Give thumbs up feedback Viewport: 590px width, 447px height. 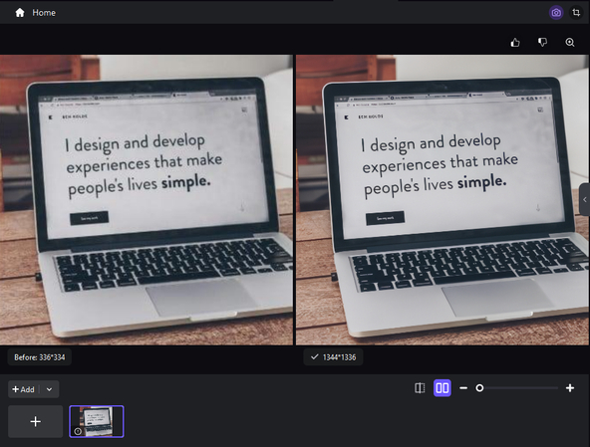click(515, 43)
